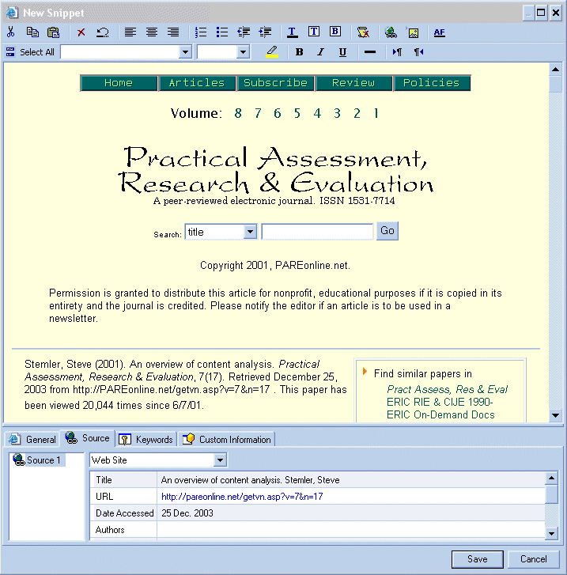The height and width of the screenshot is (575, 567).
Task: Open the Subscribe navigation button
Action: pyautogui.click(x=275, y=83)
